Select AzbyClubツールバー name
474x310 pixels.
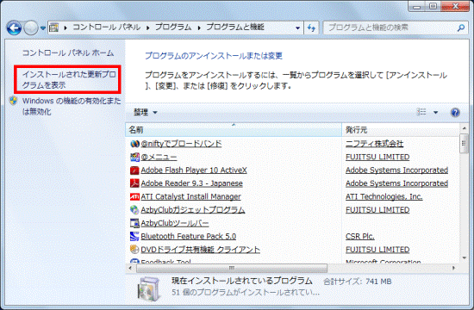point(175,223)
